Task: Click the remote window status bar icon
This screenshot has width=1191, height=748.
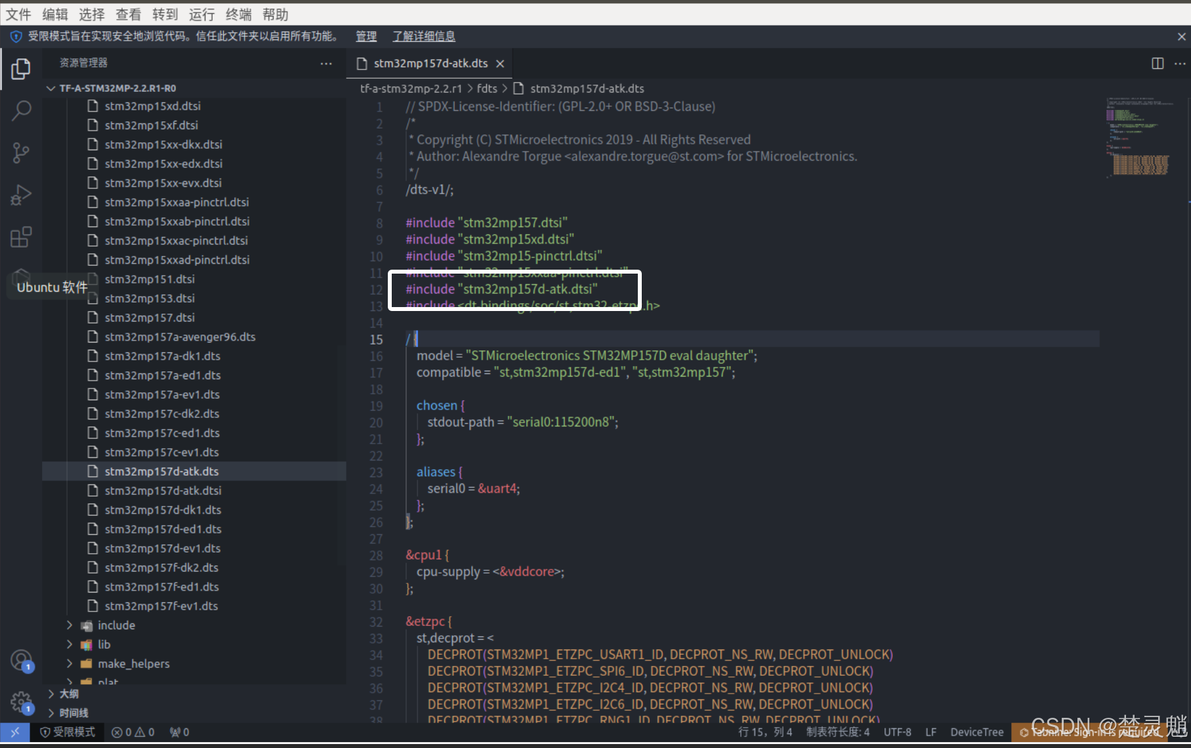Action: click(x=14, y=732)
